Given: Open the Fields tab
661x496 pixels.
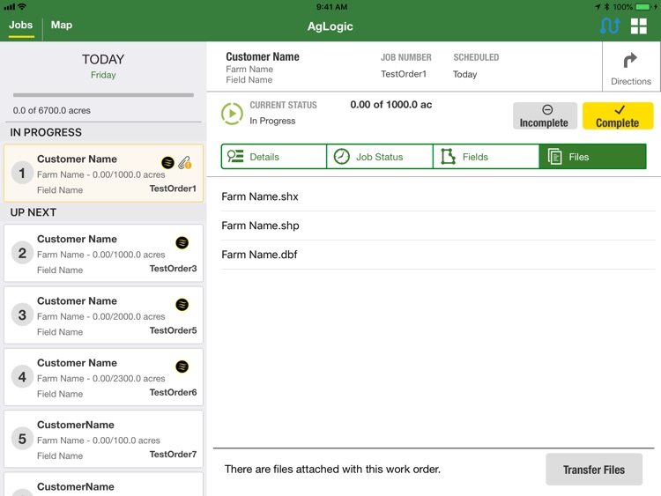Looking at the screenshot, I should (486, 157).
